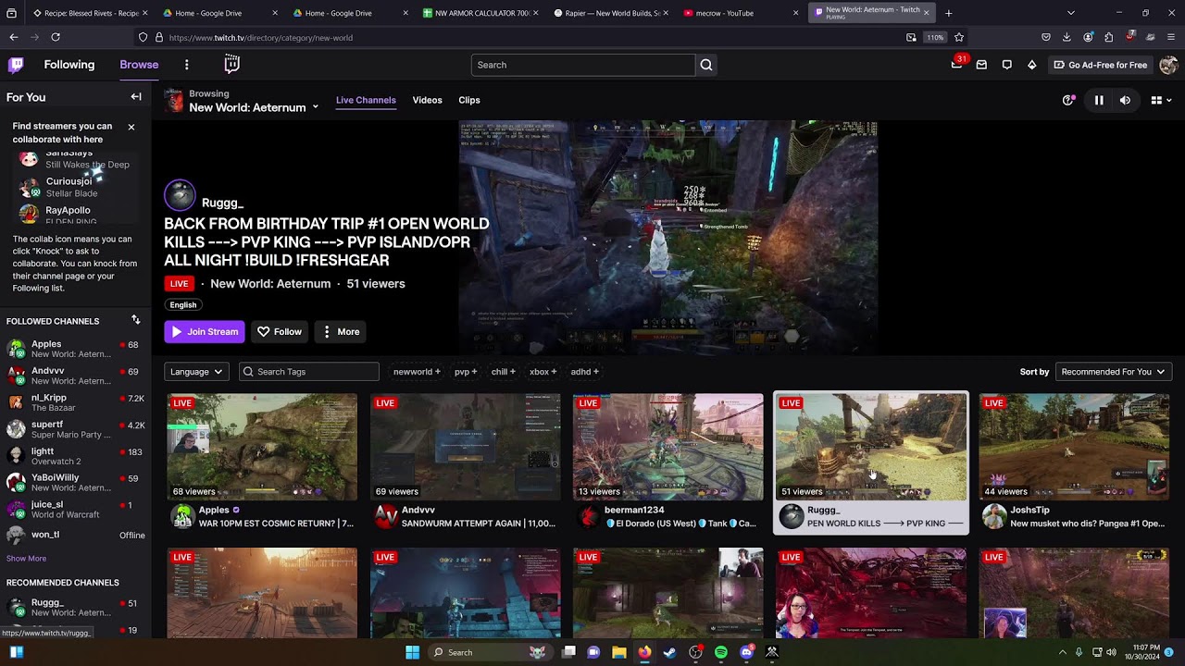Open Twitch notifications with 31 badge
The image size is (1185, 666).
(956, 65)
